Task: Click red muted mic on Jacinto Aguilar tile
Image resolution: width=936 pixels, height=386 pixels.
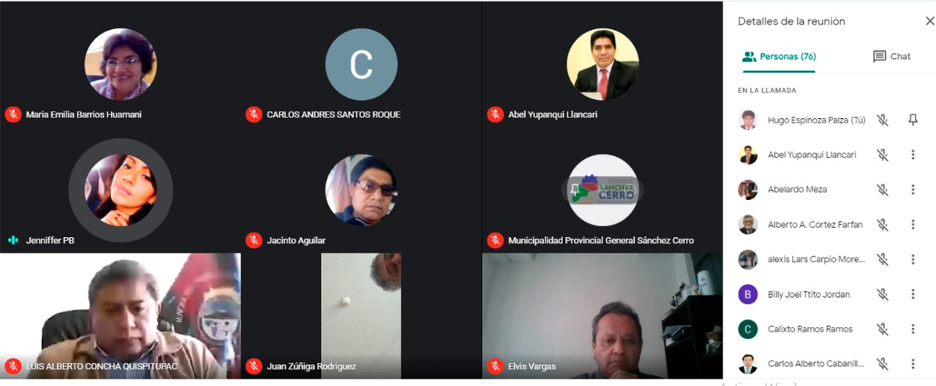Action: 254,240
